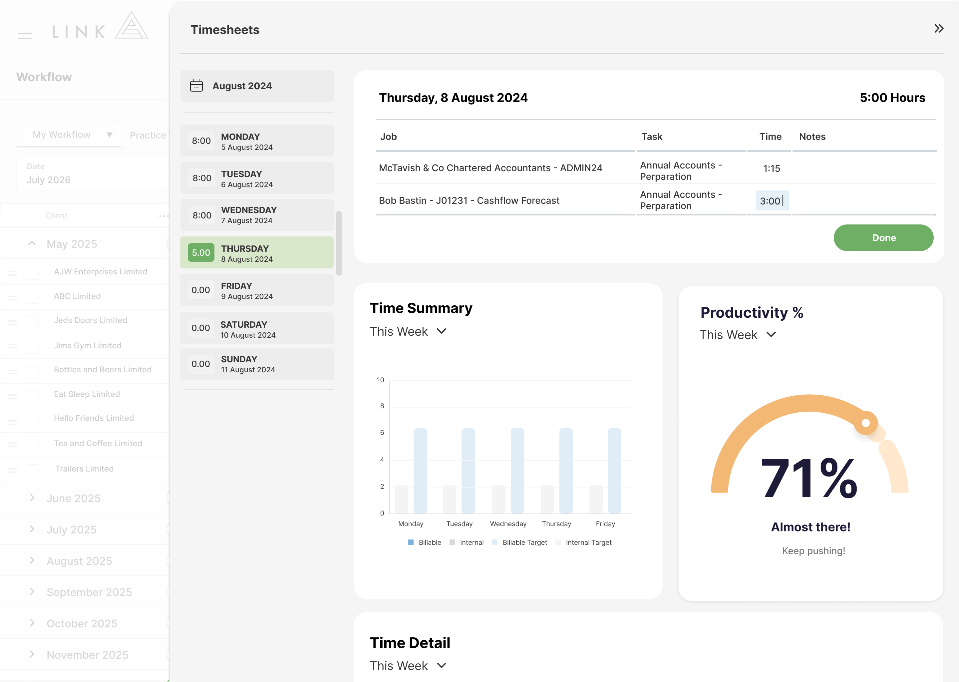Grab drag handle for Jeds Doors Limited
959x682 pixels.
[x=13, y=322]
